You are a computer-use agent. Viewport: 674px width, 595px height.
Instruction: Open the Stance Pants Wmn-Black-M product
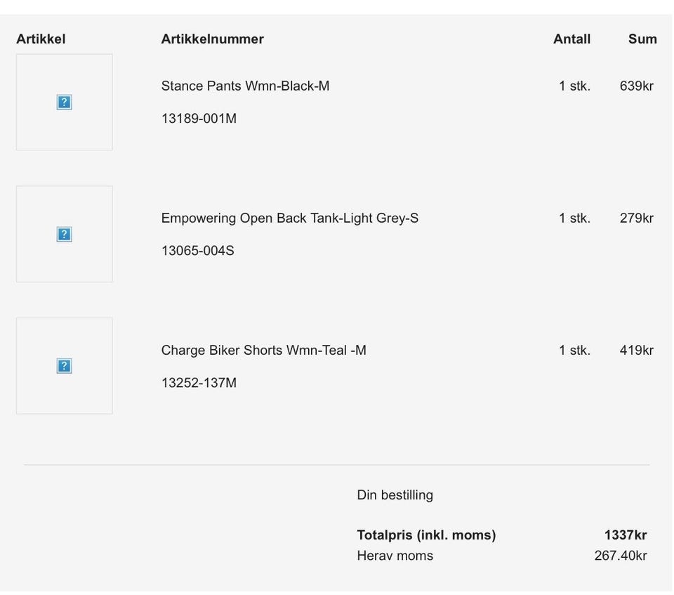pyautogui.click(x=245, y=86)
